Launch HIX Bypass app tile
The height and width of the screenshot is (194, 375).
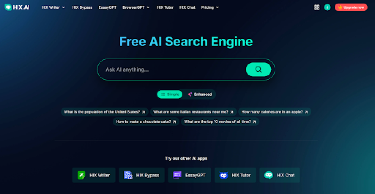click(x=142, y=175)
